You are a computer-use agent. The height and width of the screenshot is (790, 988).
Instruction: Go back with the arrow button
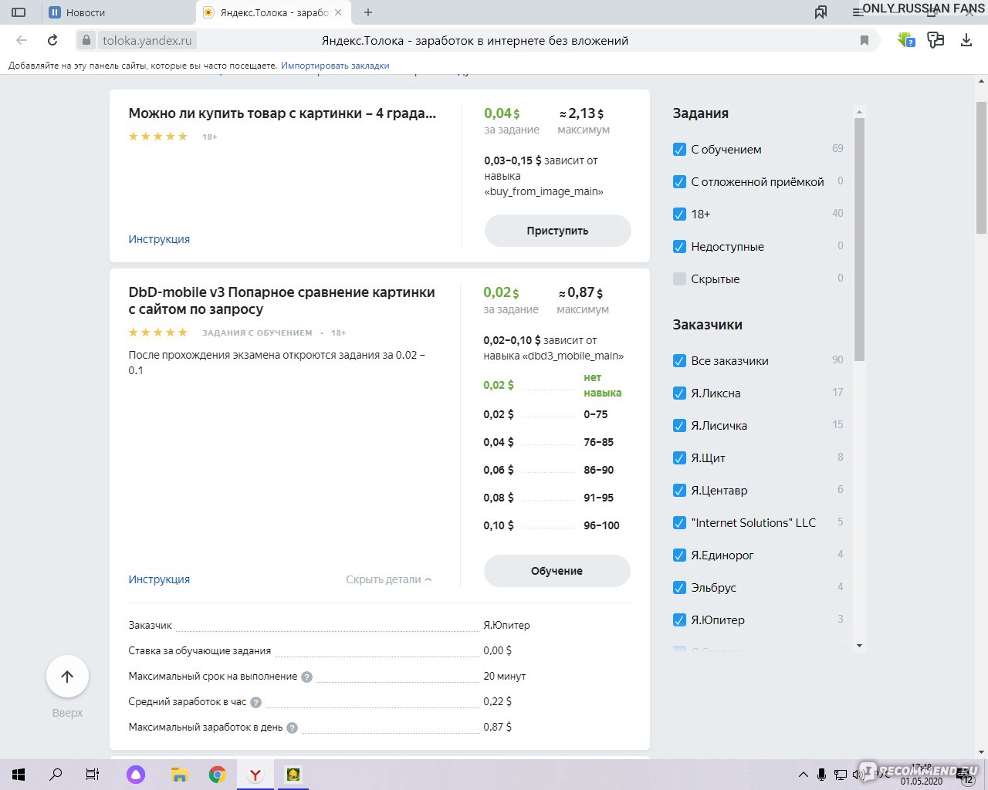[22, 40]
